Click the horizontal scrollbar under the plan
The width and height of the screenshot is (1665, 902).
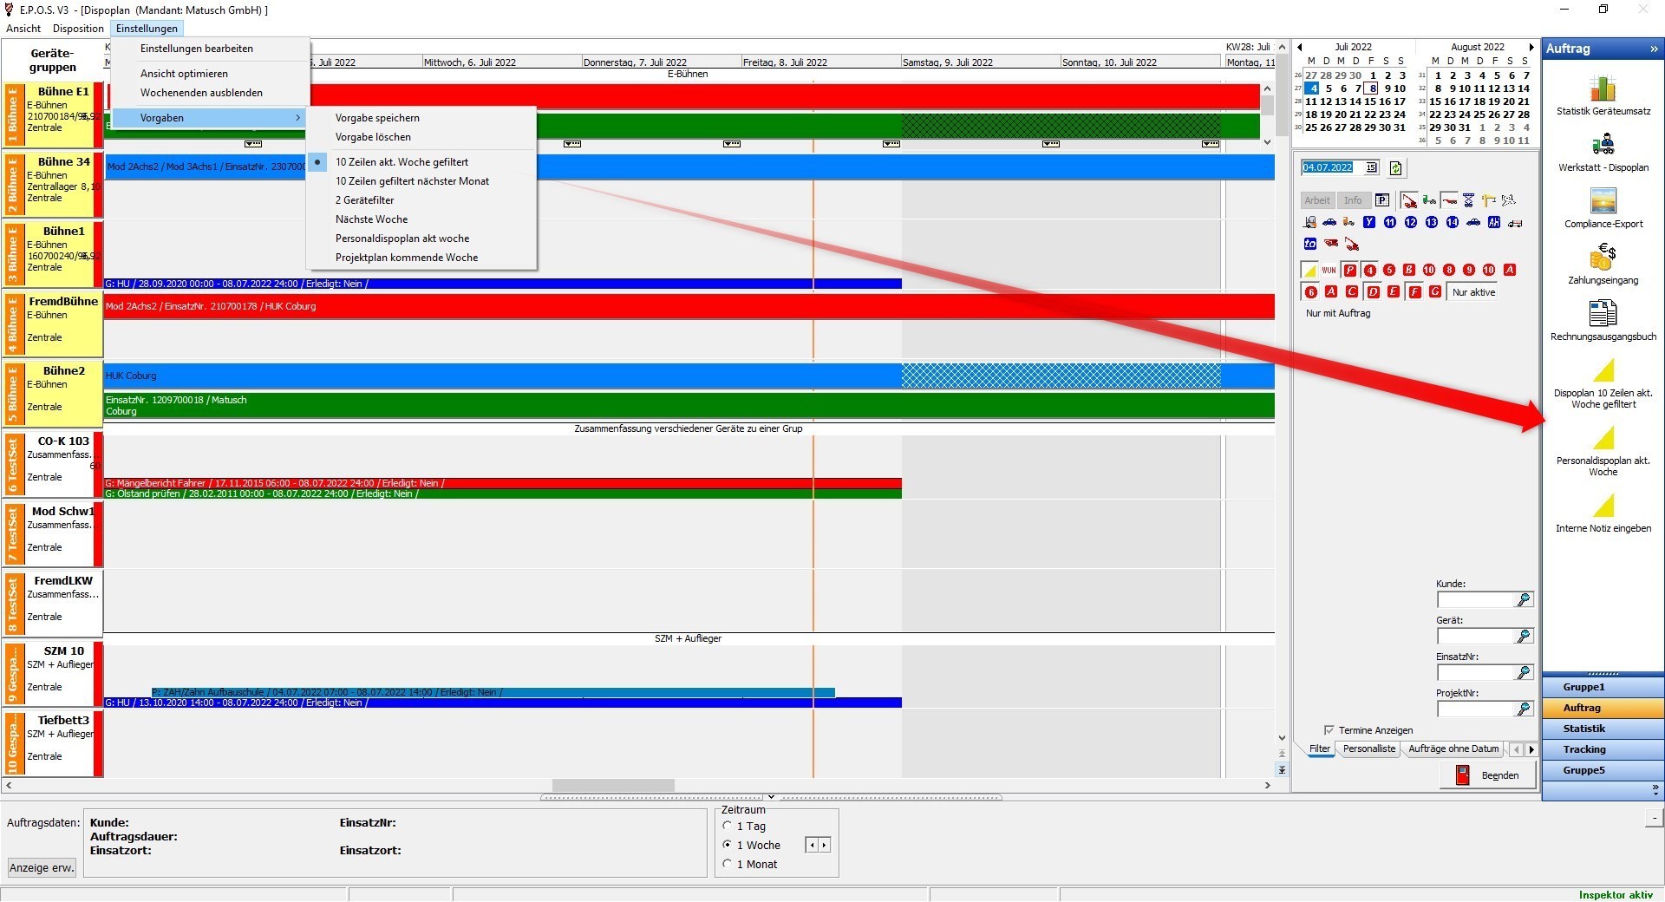[x=612, y=786]
